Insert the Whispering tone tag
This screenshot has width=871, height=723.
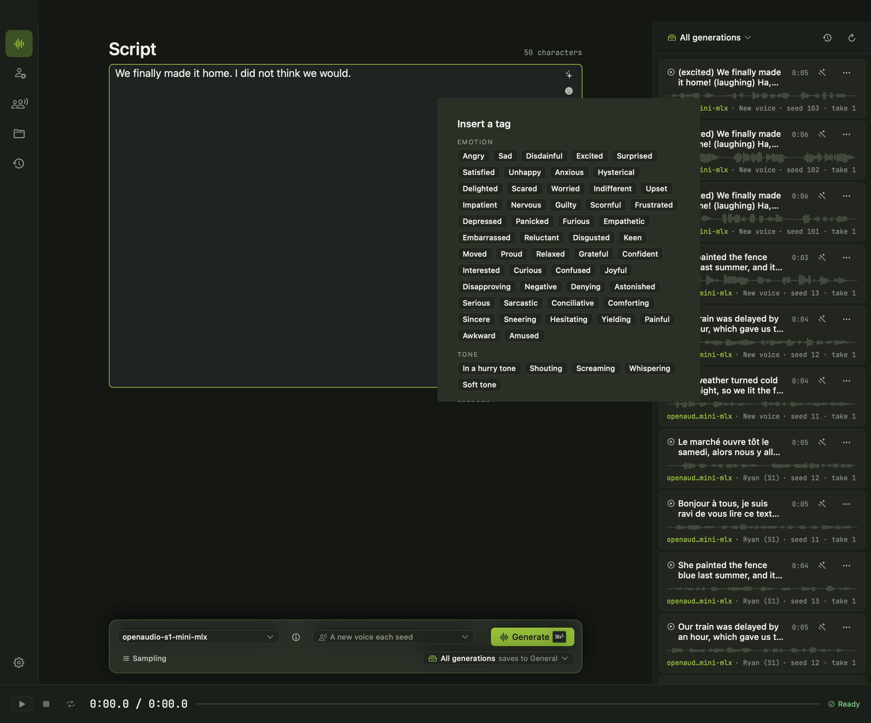tap(649, 369)
